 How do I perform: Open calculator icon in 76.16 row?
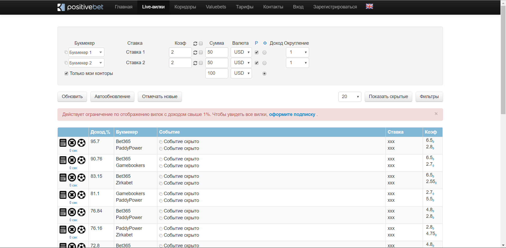pos(63,230)
